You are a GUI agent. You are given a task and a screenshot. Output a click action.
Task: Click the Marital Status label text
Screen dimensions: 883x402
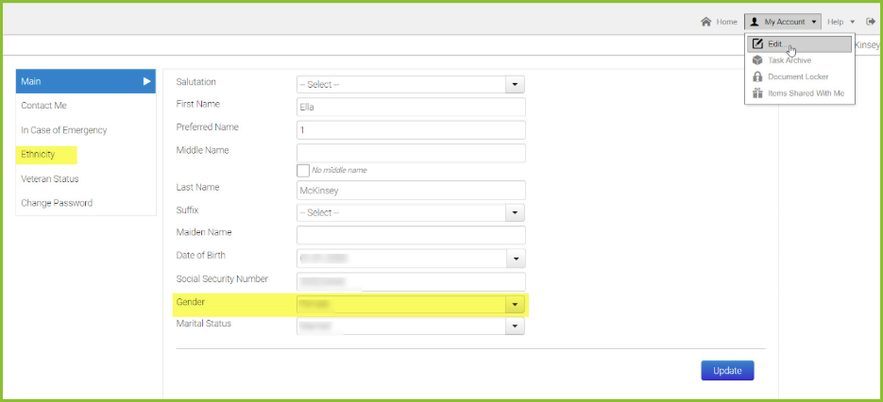[x=204, y=324]
